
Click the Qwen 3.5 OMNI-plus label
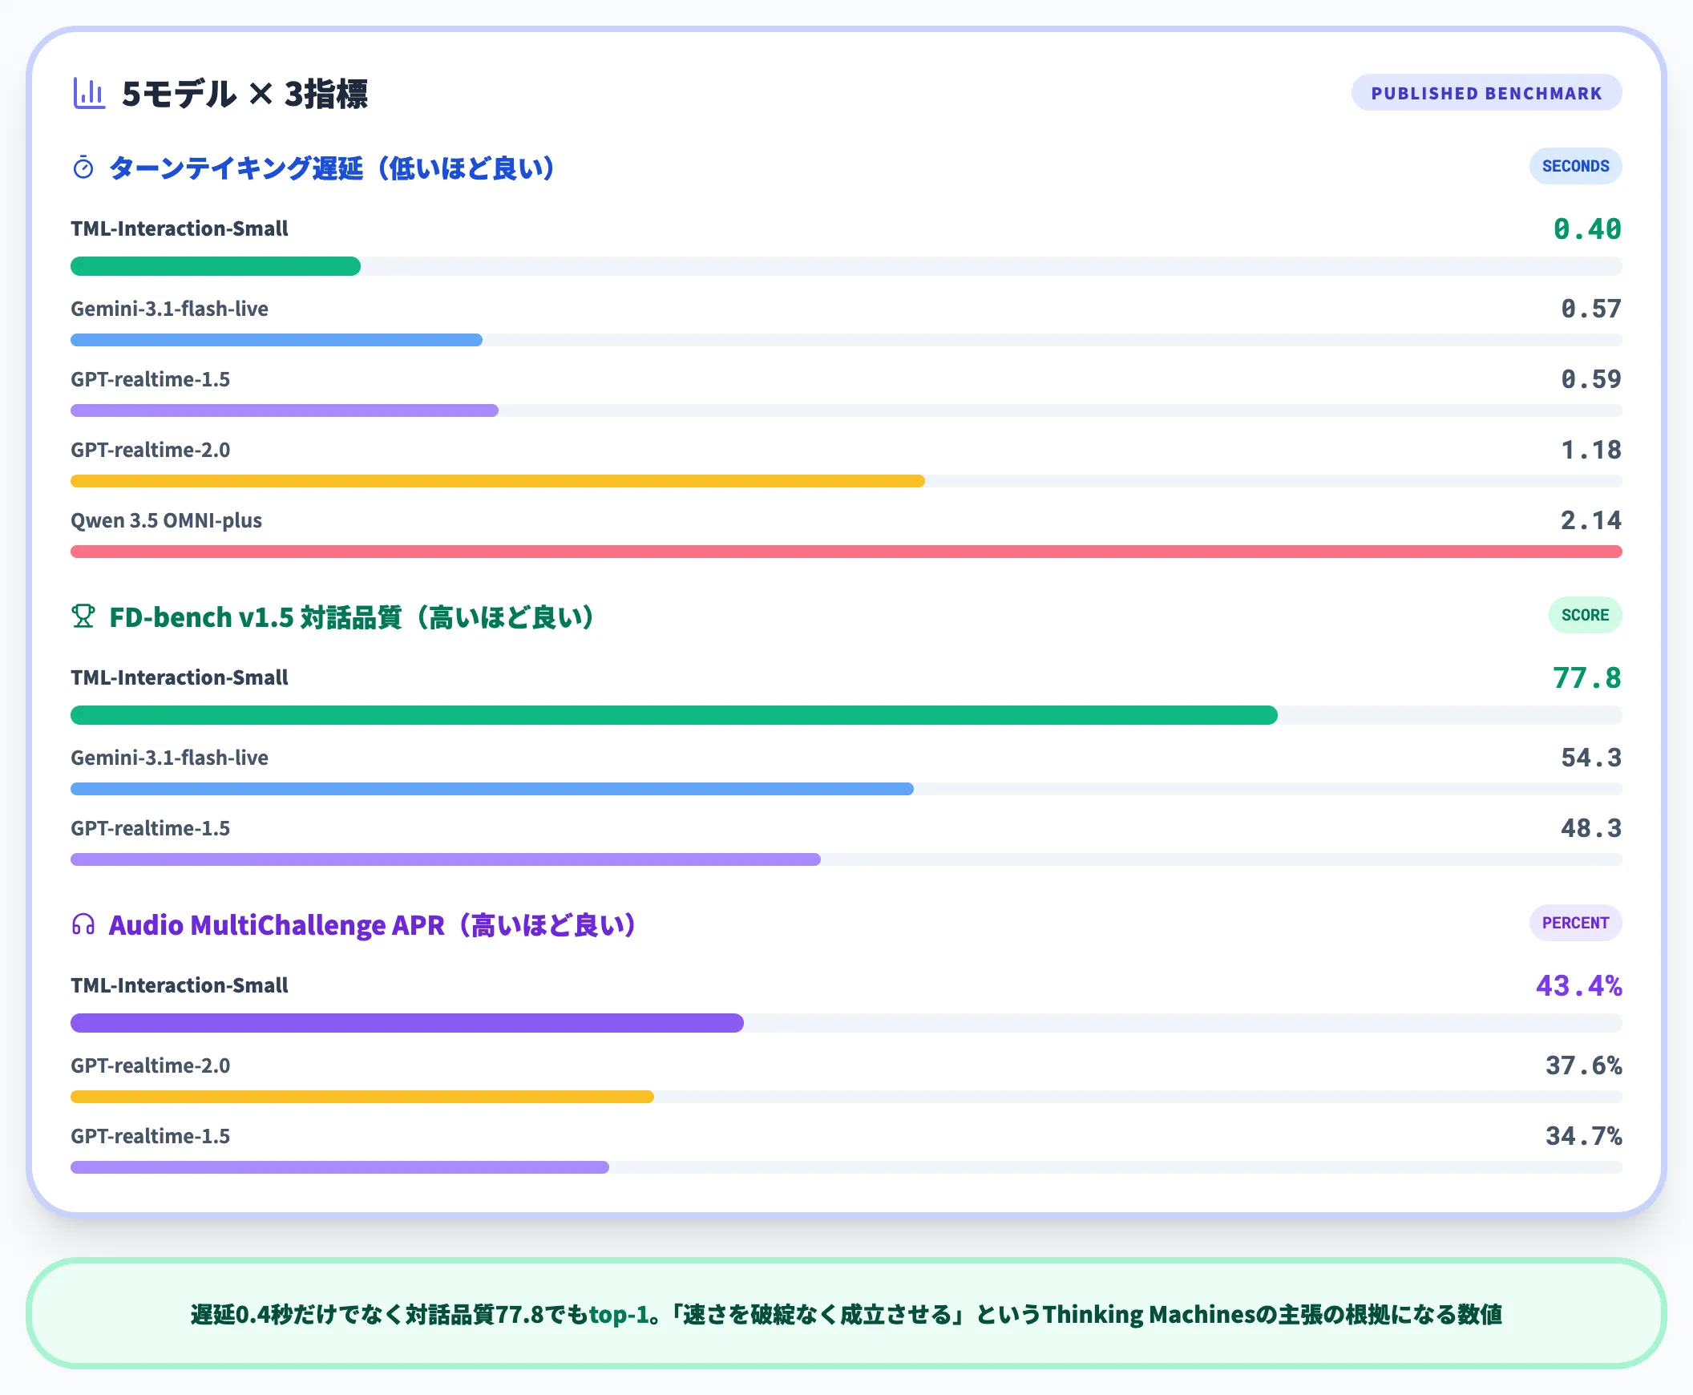[x=166, y=520]
